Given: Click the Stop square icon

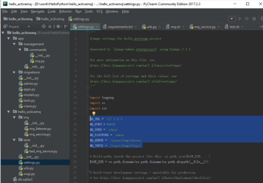Looking at the screenshot, I should click(x=254, y=19).
